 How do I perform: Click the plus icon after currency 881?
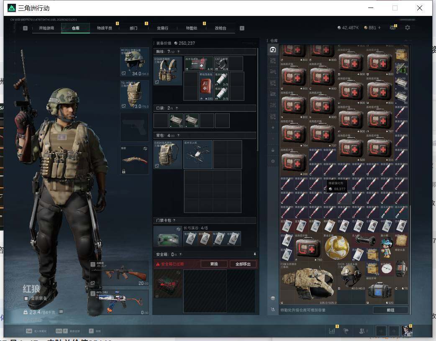coord(379,28)
